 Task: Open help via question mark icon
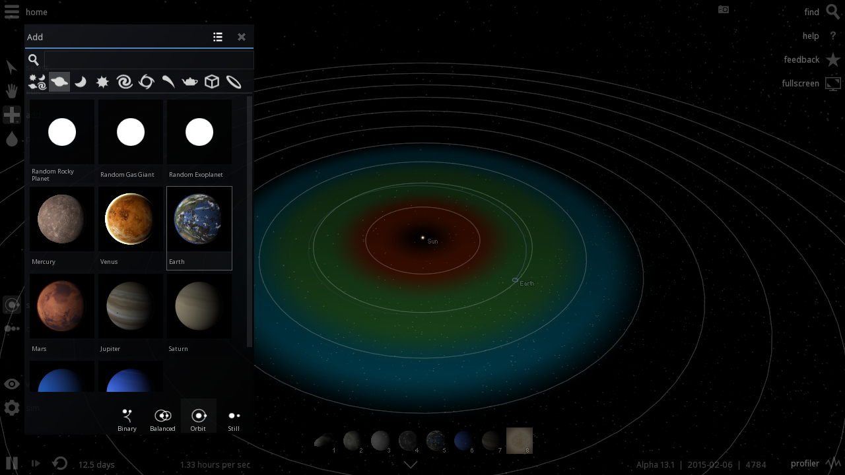click(833, 36)
